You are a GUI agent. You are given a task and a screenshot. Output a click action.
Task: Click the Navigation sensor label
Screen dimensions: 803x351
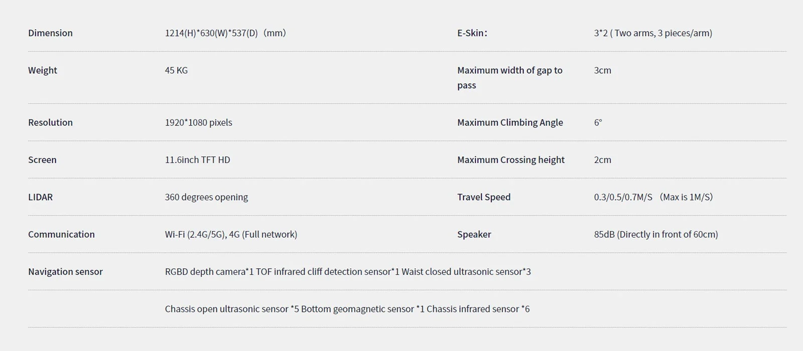click(x=65, y=272)
